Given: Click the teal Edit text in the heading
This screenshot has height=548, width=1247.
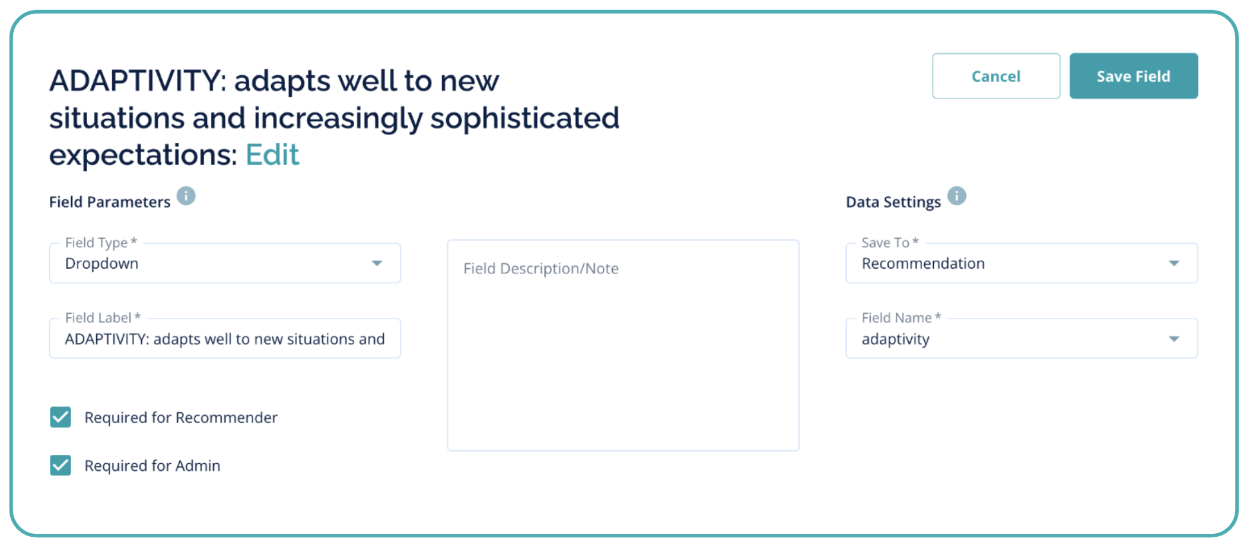Looking at the screenshot, I should click(272, 155).
